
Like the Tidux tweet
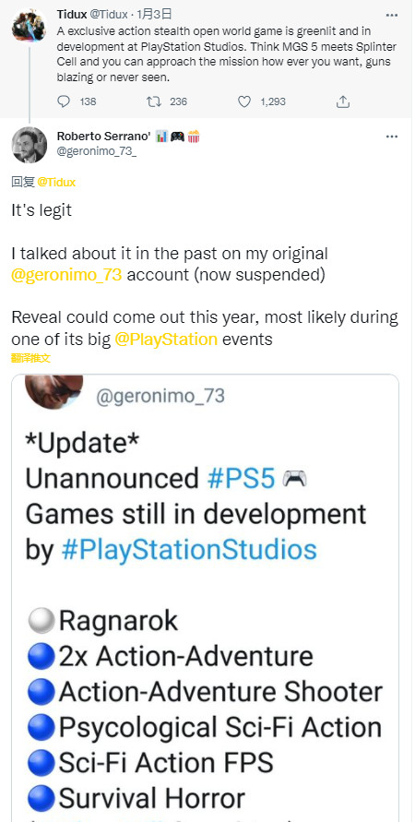[x=244, y=101]
